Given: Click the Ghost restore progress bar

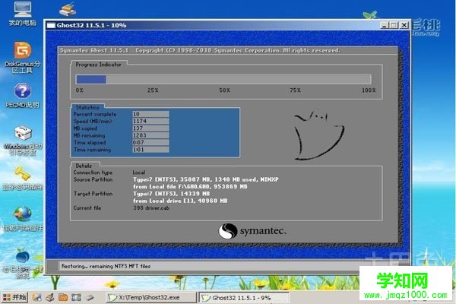Looking at the screenshot, I should [x=223, y=79].
